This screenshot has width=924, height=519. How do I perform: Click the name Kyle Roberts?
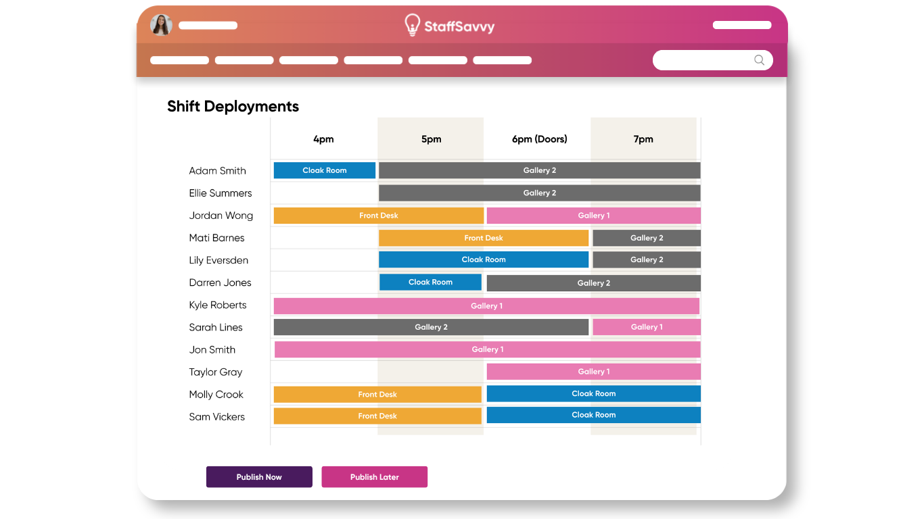(218, 305)
